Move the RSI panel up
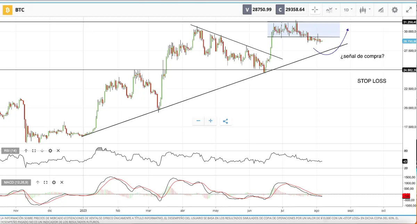Viewport: 417px width, 224px height. click(x=26, y=151)
